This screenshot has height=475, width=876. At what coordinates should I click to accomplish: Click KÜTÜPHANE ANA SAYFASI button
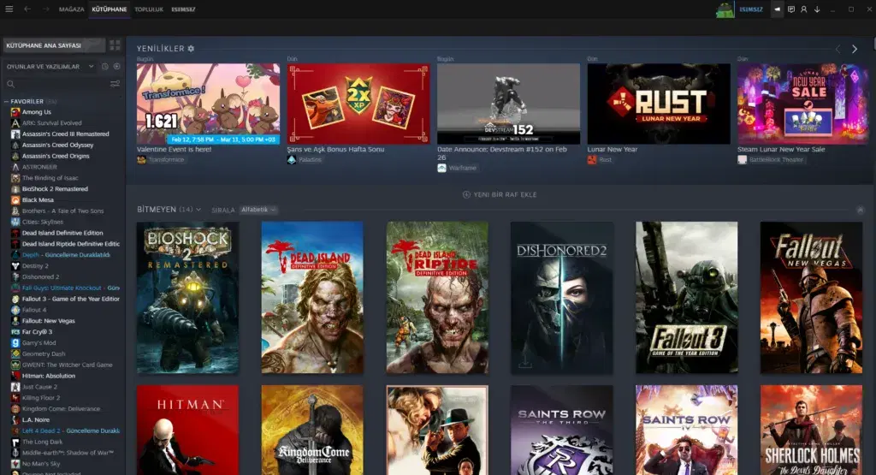(x=54, y=45)
